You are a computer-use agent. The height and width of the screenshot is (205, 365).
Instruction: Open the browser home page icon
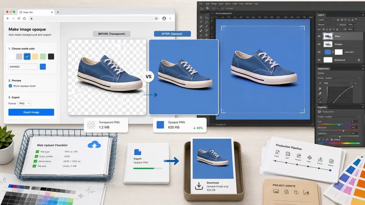click(24, 19)
